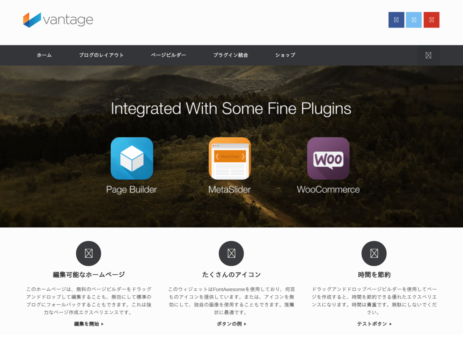Open the light blue social icon button

click(414, 20)
